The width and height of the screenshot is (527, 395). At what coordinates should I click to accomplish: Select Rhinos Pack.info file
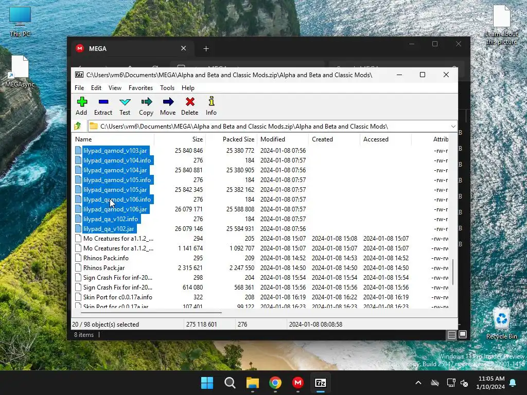tap(106, 258)
